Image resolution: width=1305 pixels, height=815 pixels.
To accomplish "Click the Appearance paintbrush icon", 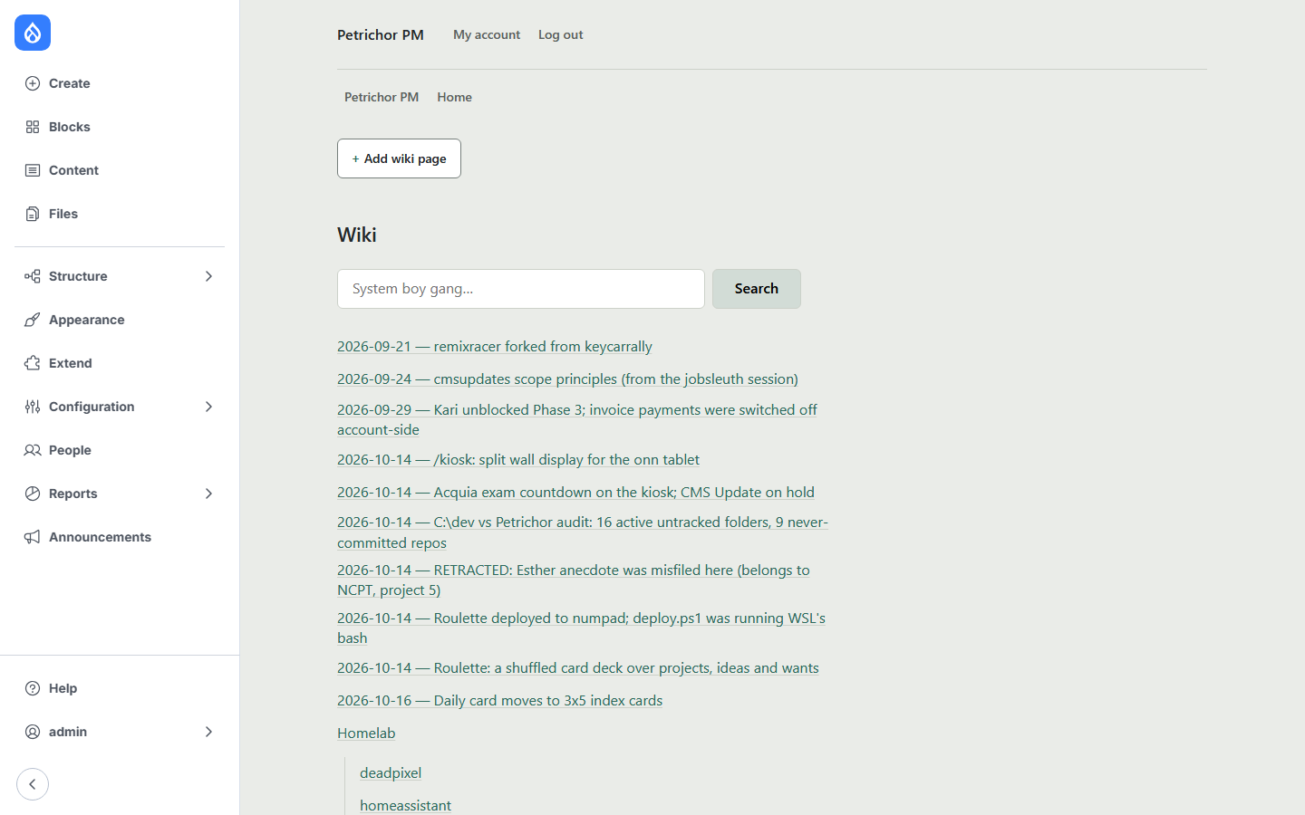I will click(x=33, y=320).
